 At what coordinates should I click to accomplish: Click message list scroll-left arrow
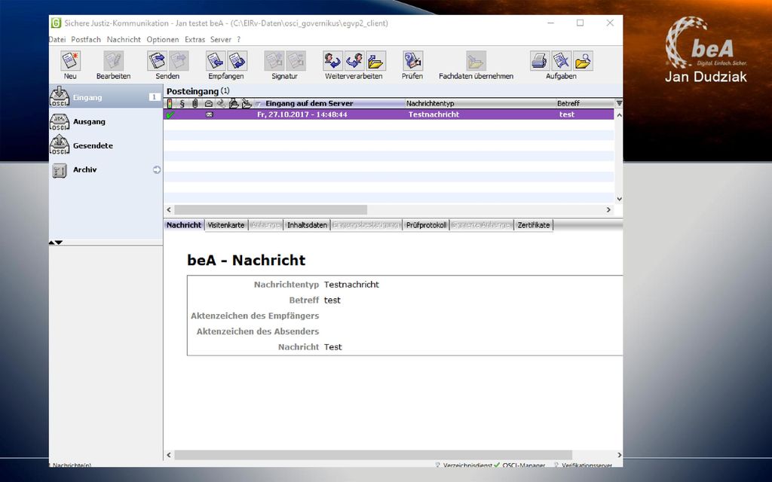169,209
